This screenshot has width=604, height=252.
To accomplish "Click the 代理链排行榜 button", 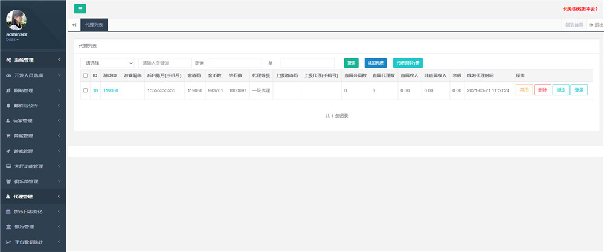I will click(408, 63).
